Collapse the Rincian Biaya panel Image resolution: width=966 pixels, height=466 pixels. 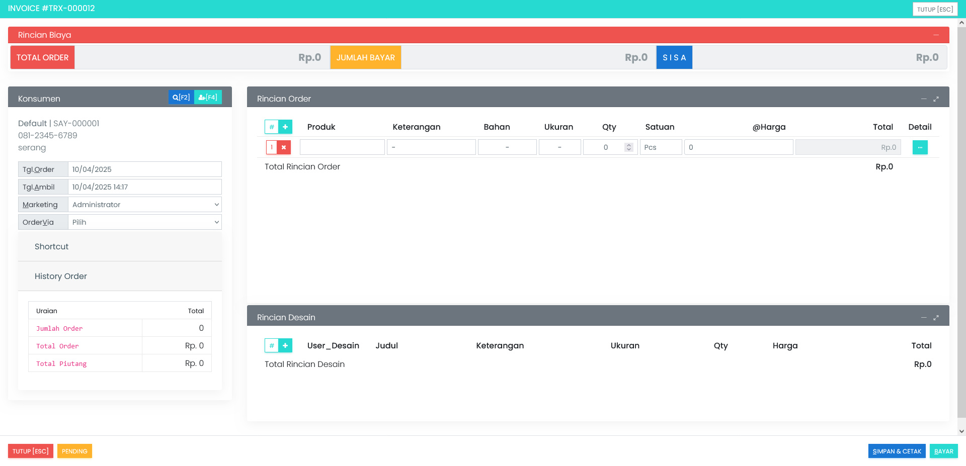tap(936, 35)
